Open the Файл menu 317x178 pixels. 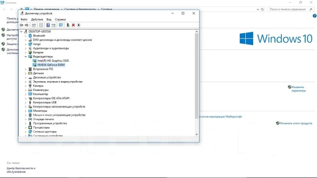click(x=24, y=19)
